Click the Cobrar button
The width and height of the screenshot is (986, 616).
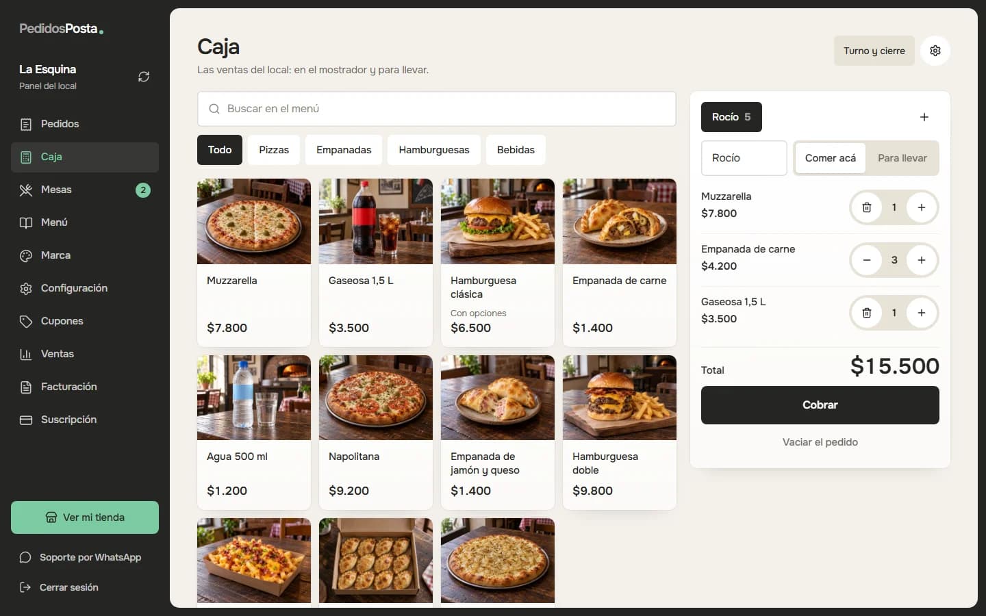820,405
